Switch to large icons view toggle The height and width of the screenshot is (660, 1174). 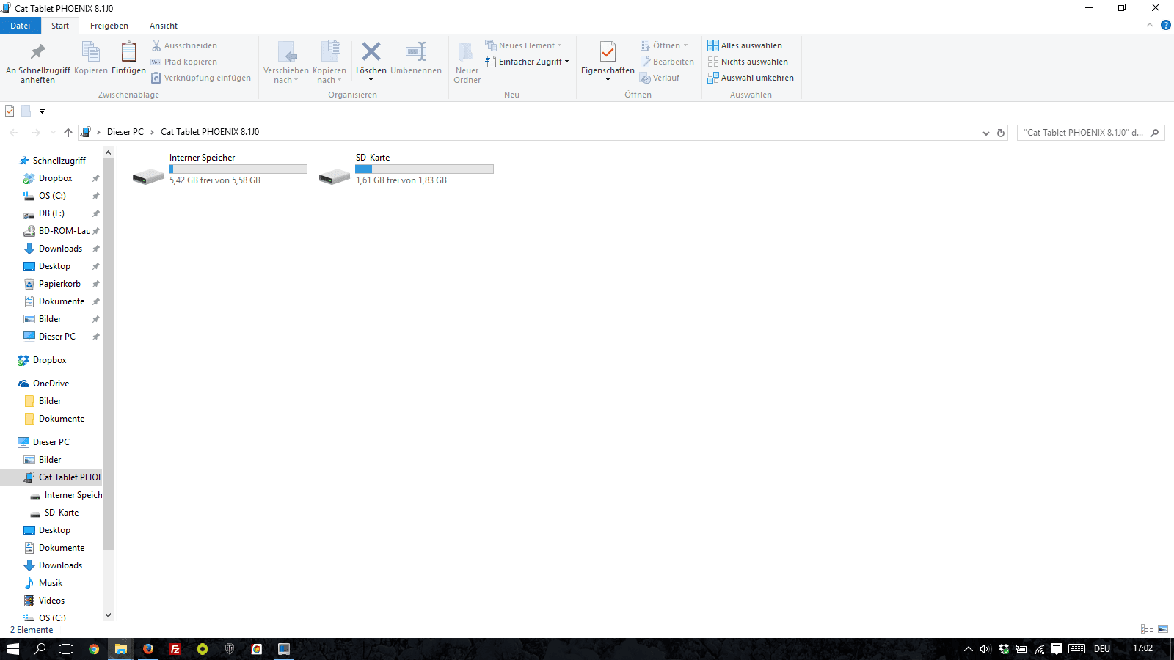tap(1163, 629)
